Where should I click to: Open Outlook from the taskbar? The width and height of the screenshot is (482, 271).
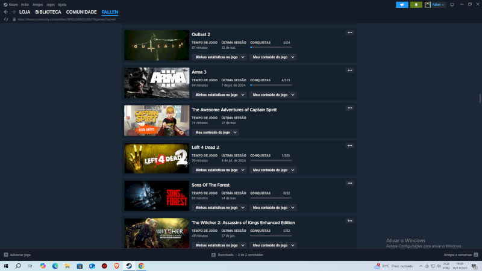92,266
